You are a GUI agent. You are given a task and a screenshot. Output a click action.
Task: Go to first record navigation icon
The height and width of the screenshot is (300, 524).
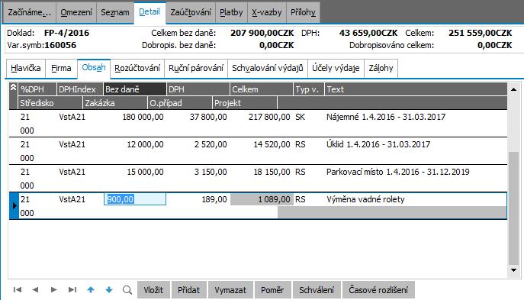coord(18,289)
